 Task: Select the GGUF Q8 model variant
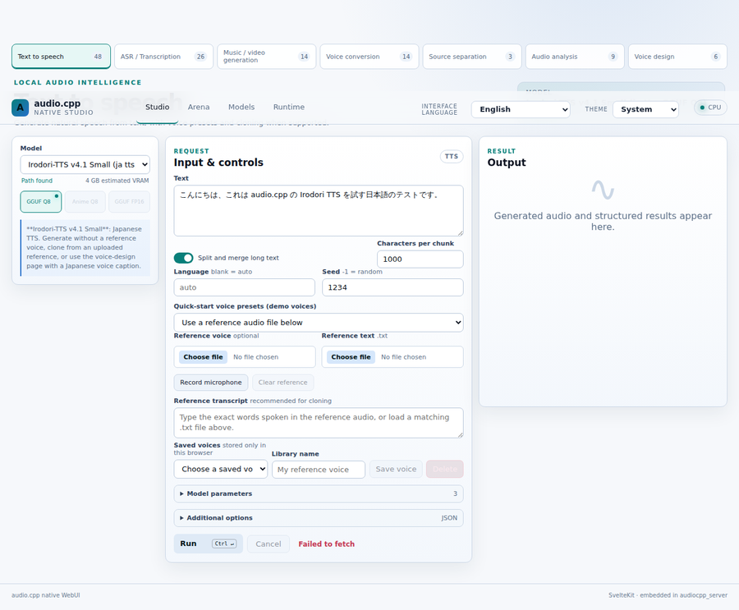tap(41, 202)
